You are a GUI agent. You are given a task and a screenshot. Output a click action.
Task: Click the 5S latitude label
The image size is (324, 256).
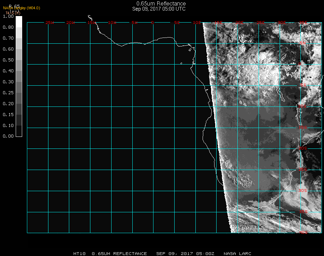(303, 85)
